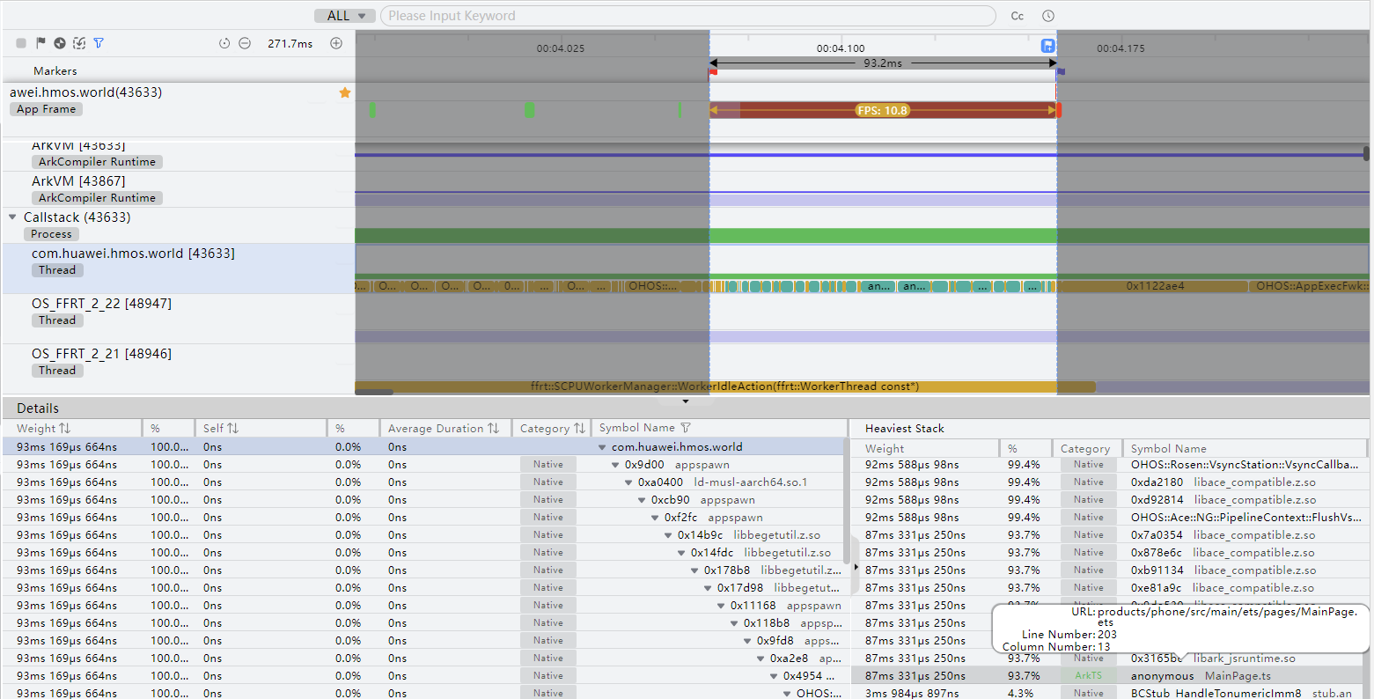Collapse the 0x9d00 appspawn tree node
The image size is (1374, 699).
[x=616, y=465]
